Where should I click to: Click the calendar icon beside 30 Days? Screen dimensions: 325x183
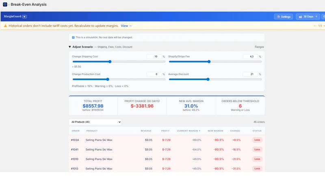(300, 17)
